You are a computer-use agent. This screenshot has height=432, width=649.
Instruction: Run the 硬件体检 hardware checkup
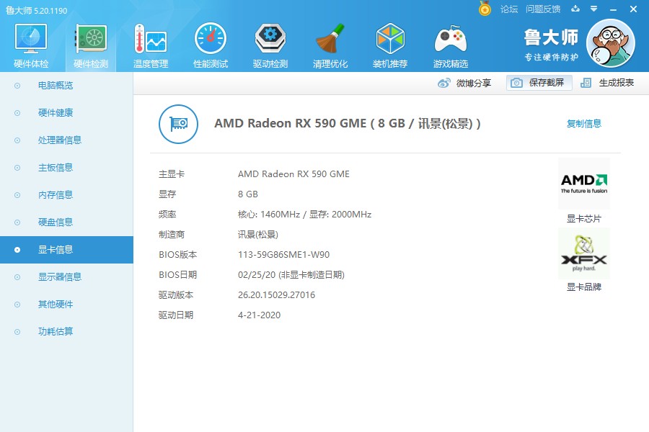(30, 43)
